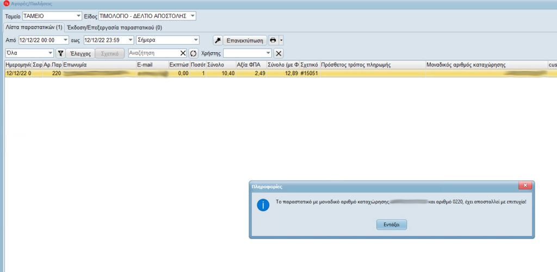Click in the Αναζήτηση search field

point(153,53)
